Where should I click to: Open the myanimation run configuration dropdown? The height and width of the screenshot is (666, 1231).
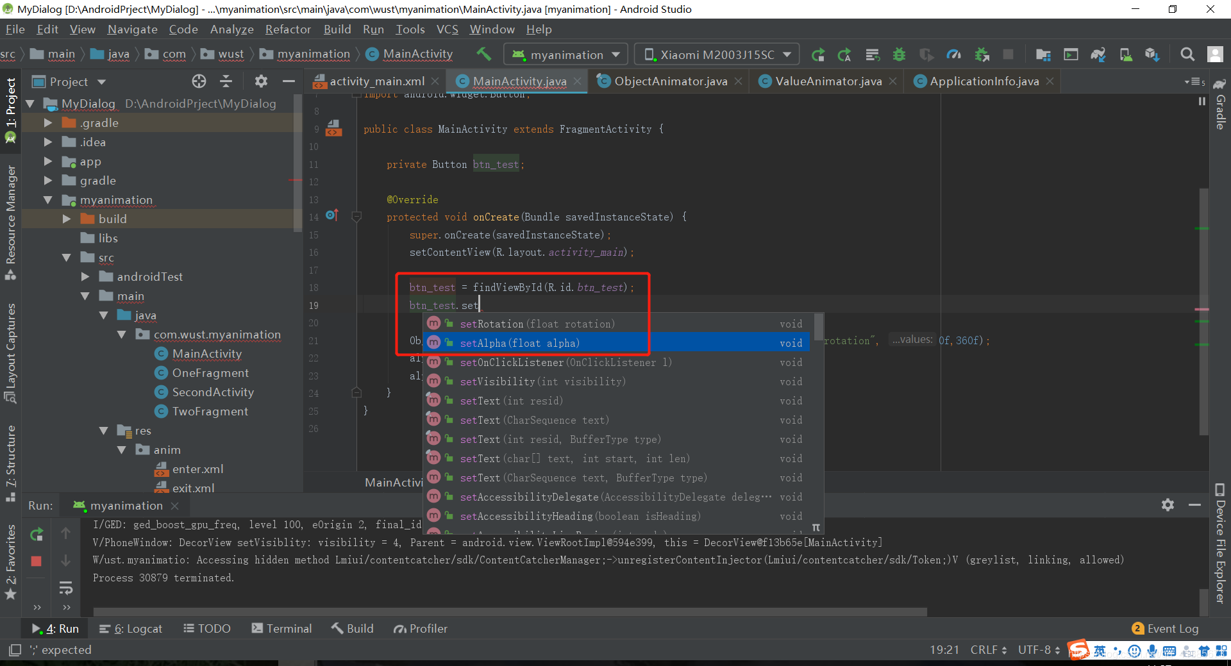click(566, 55)
